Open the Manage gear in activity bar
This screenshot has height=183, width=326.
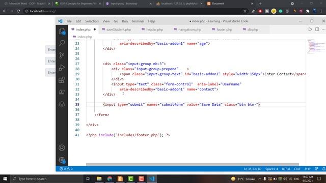pyautogui.click(x=62, y=160)
